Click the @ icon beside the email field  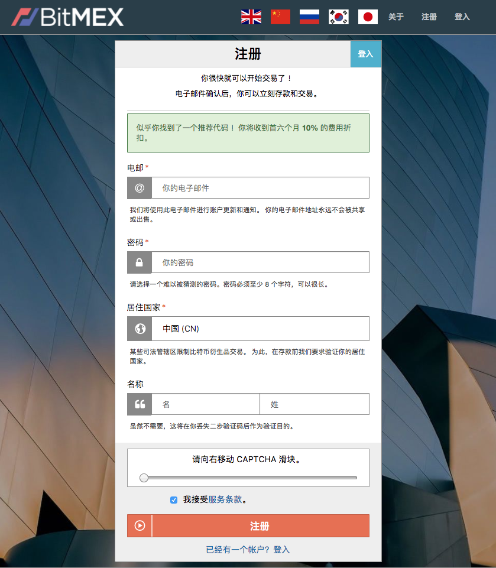pos(139,187)
